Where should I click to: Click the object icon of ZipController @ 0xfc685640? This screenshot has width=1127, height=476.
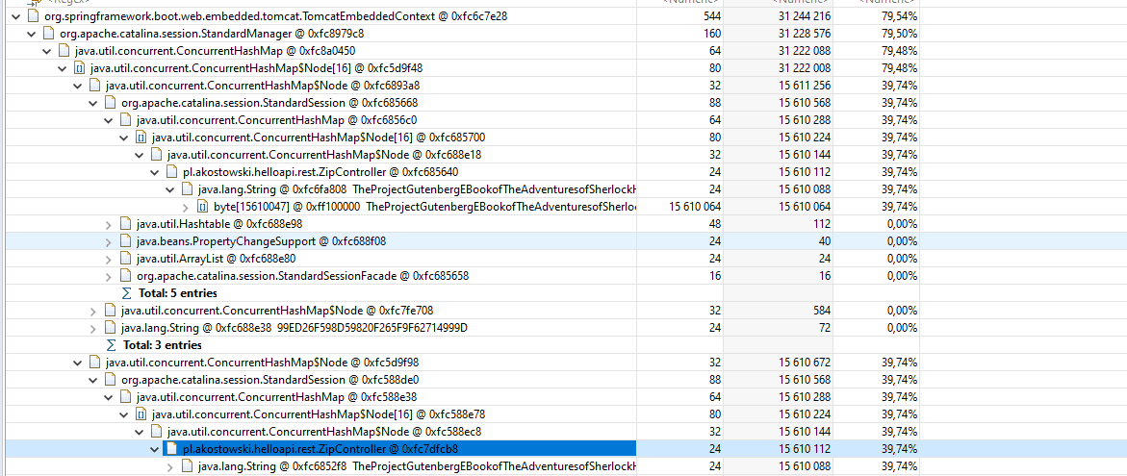pyautogui.click(x=171, y=171)
